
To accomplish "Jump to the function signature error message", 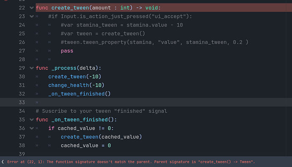I will tap(131, 162).
